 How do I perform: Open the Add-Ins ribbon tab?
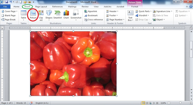coord(108,7)
